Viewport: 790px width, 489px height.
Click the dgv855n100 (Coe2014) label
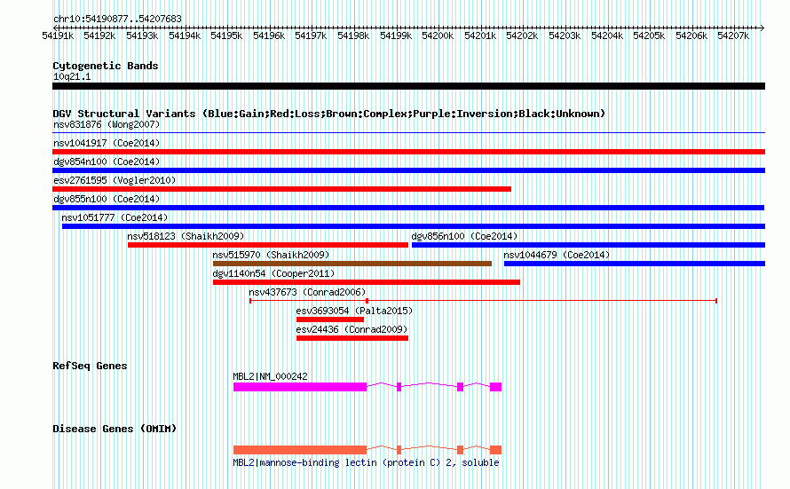(x=107, y=199)
